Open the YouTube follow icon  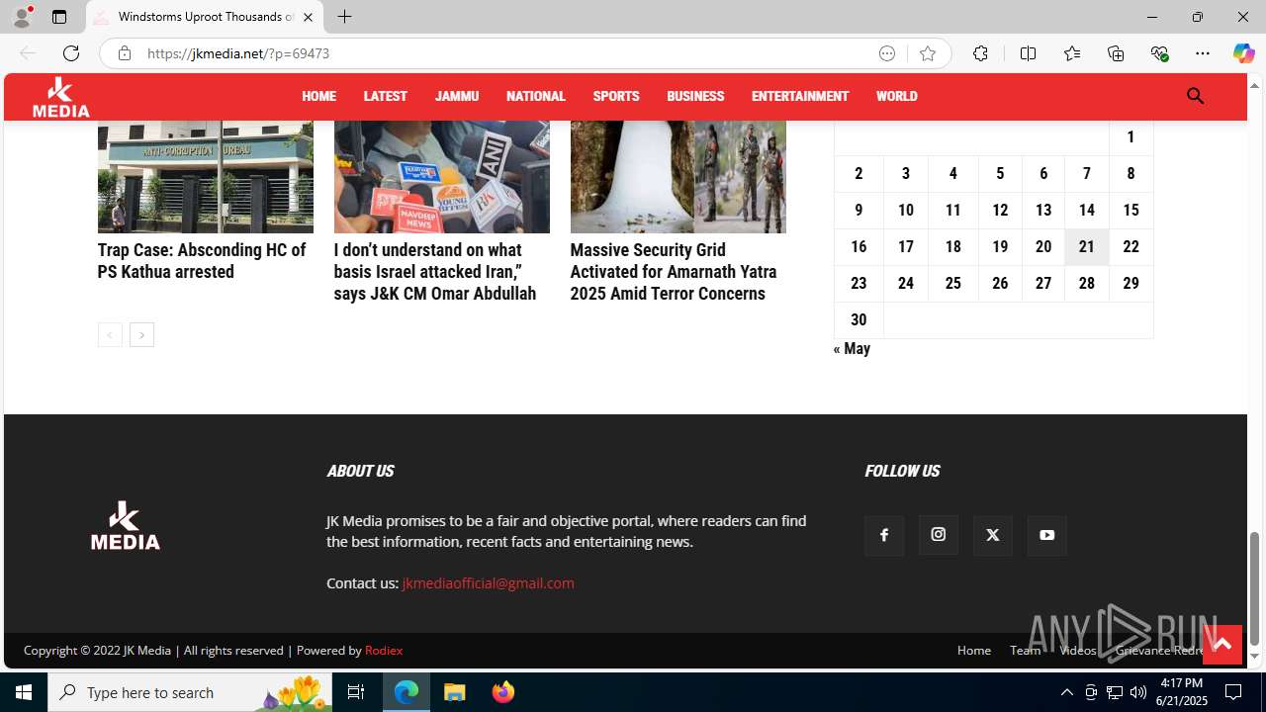(x=1047, y=535)
